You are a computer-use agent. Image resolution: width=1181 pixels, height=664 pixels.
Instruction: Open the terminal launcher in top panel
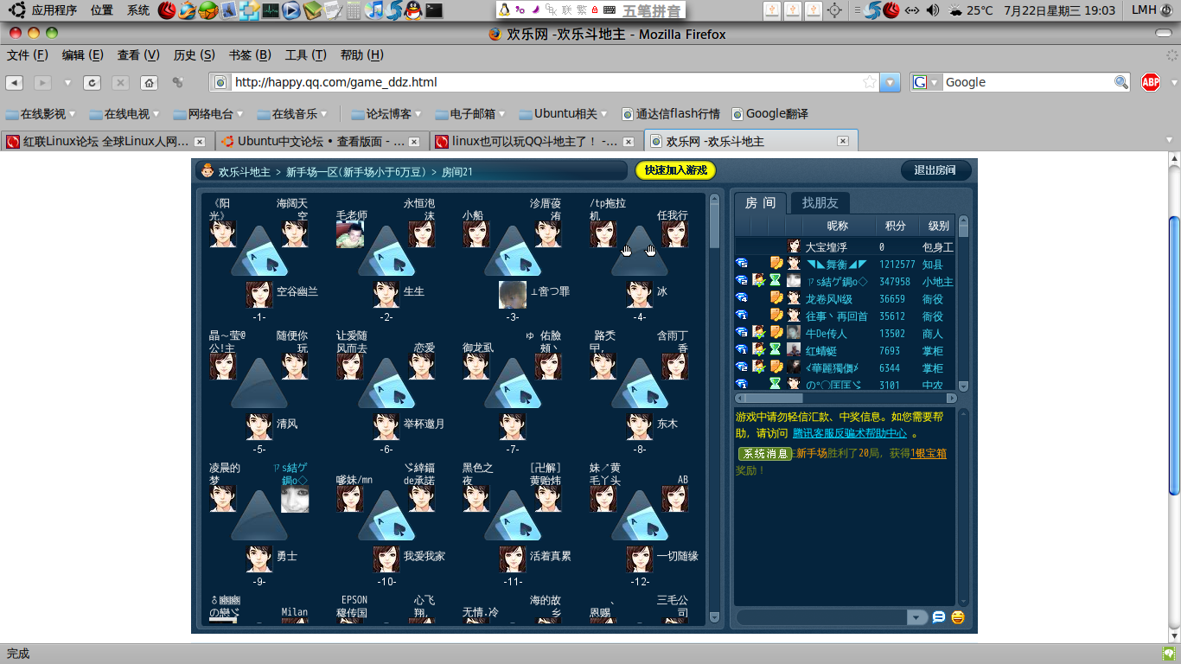pos(434,10)
